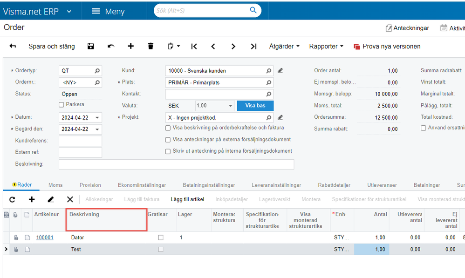Toggle the Använd ersättning checkbox

tap(424, 128)
